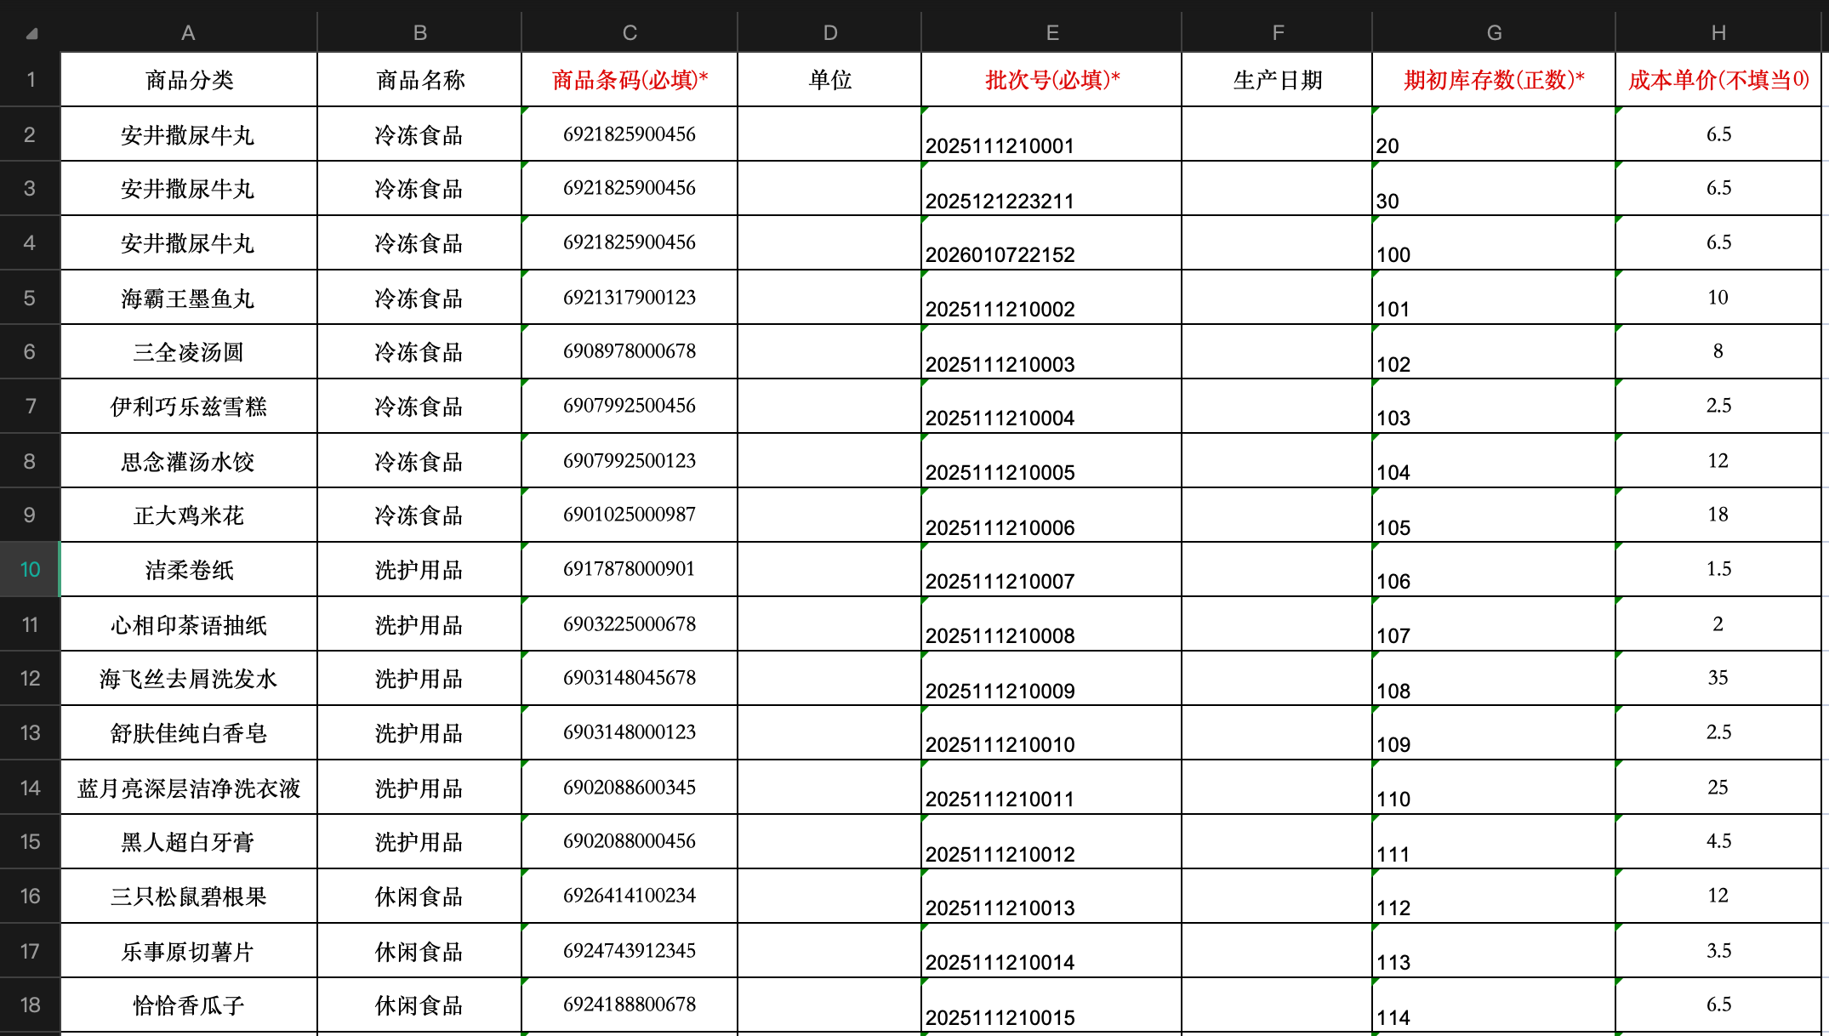Screen dimensions: 1829x1036
Task: Click the 商品分类 header cell
Action: [189, 80]
